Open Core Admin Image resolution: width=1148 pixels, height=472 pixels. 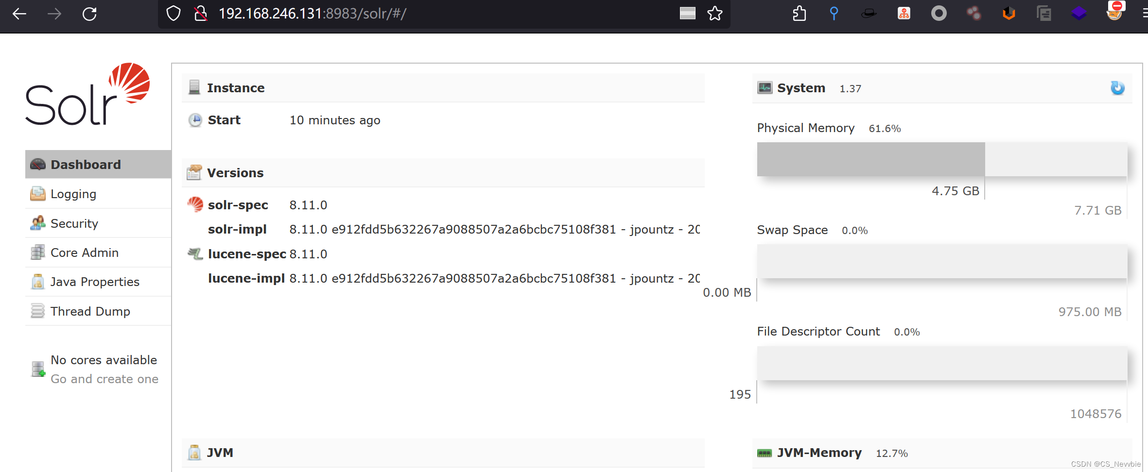(x=98, y=253)
